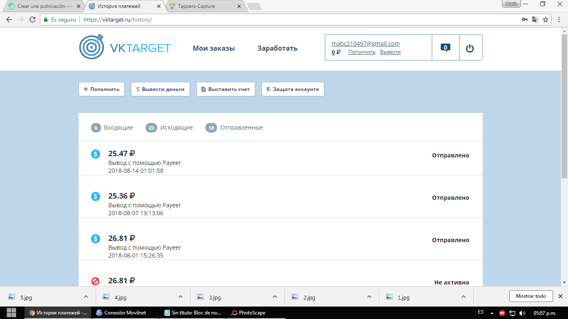568x319 pixels.
Task: Click the translate page icon in address bar
Action: pos(535,20)
